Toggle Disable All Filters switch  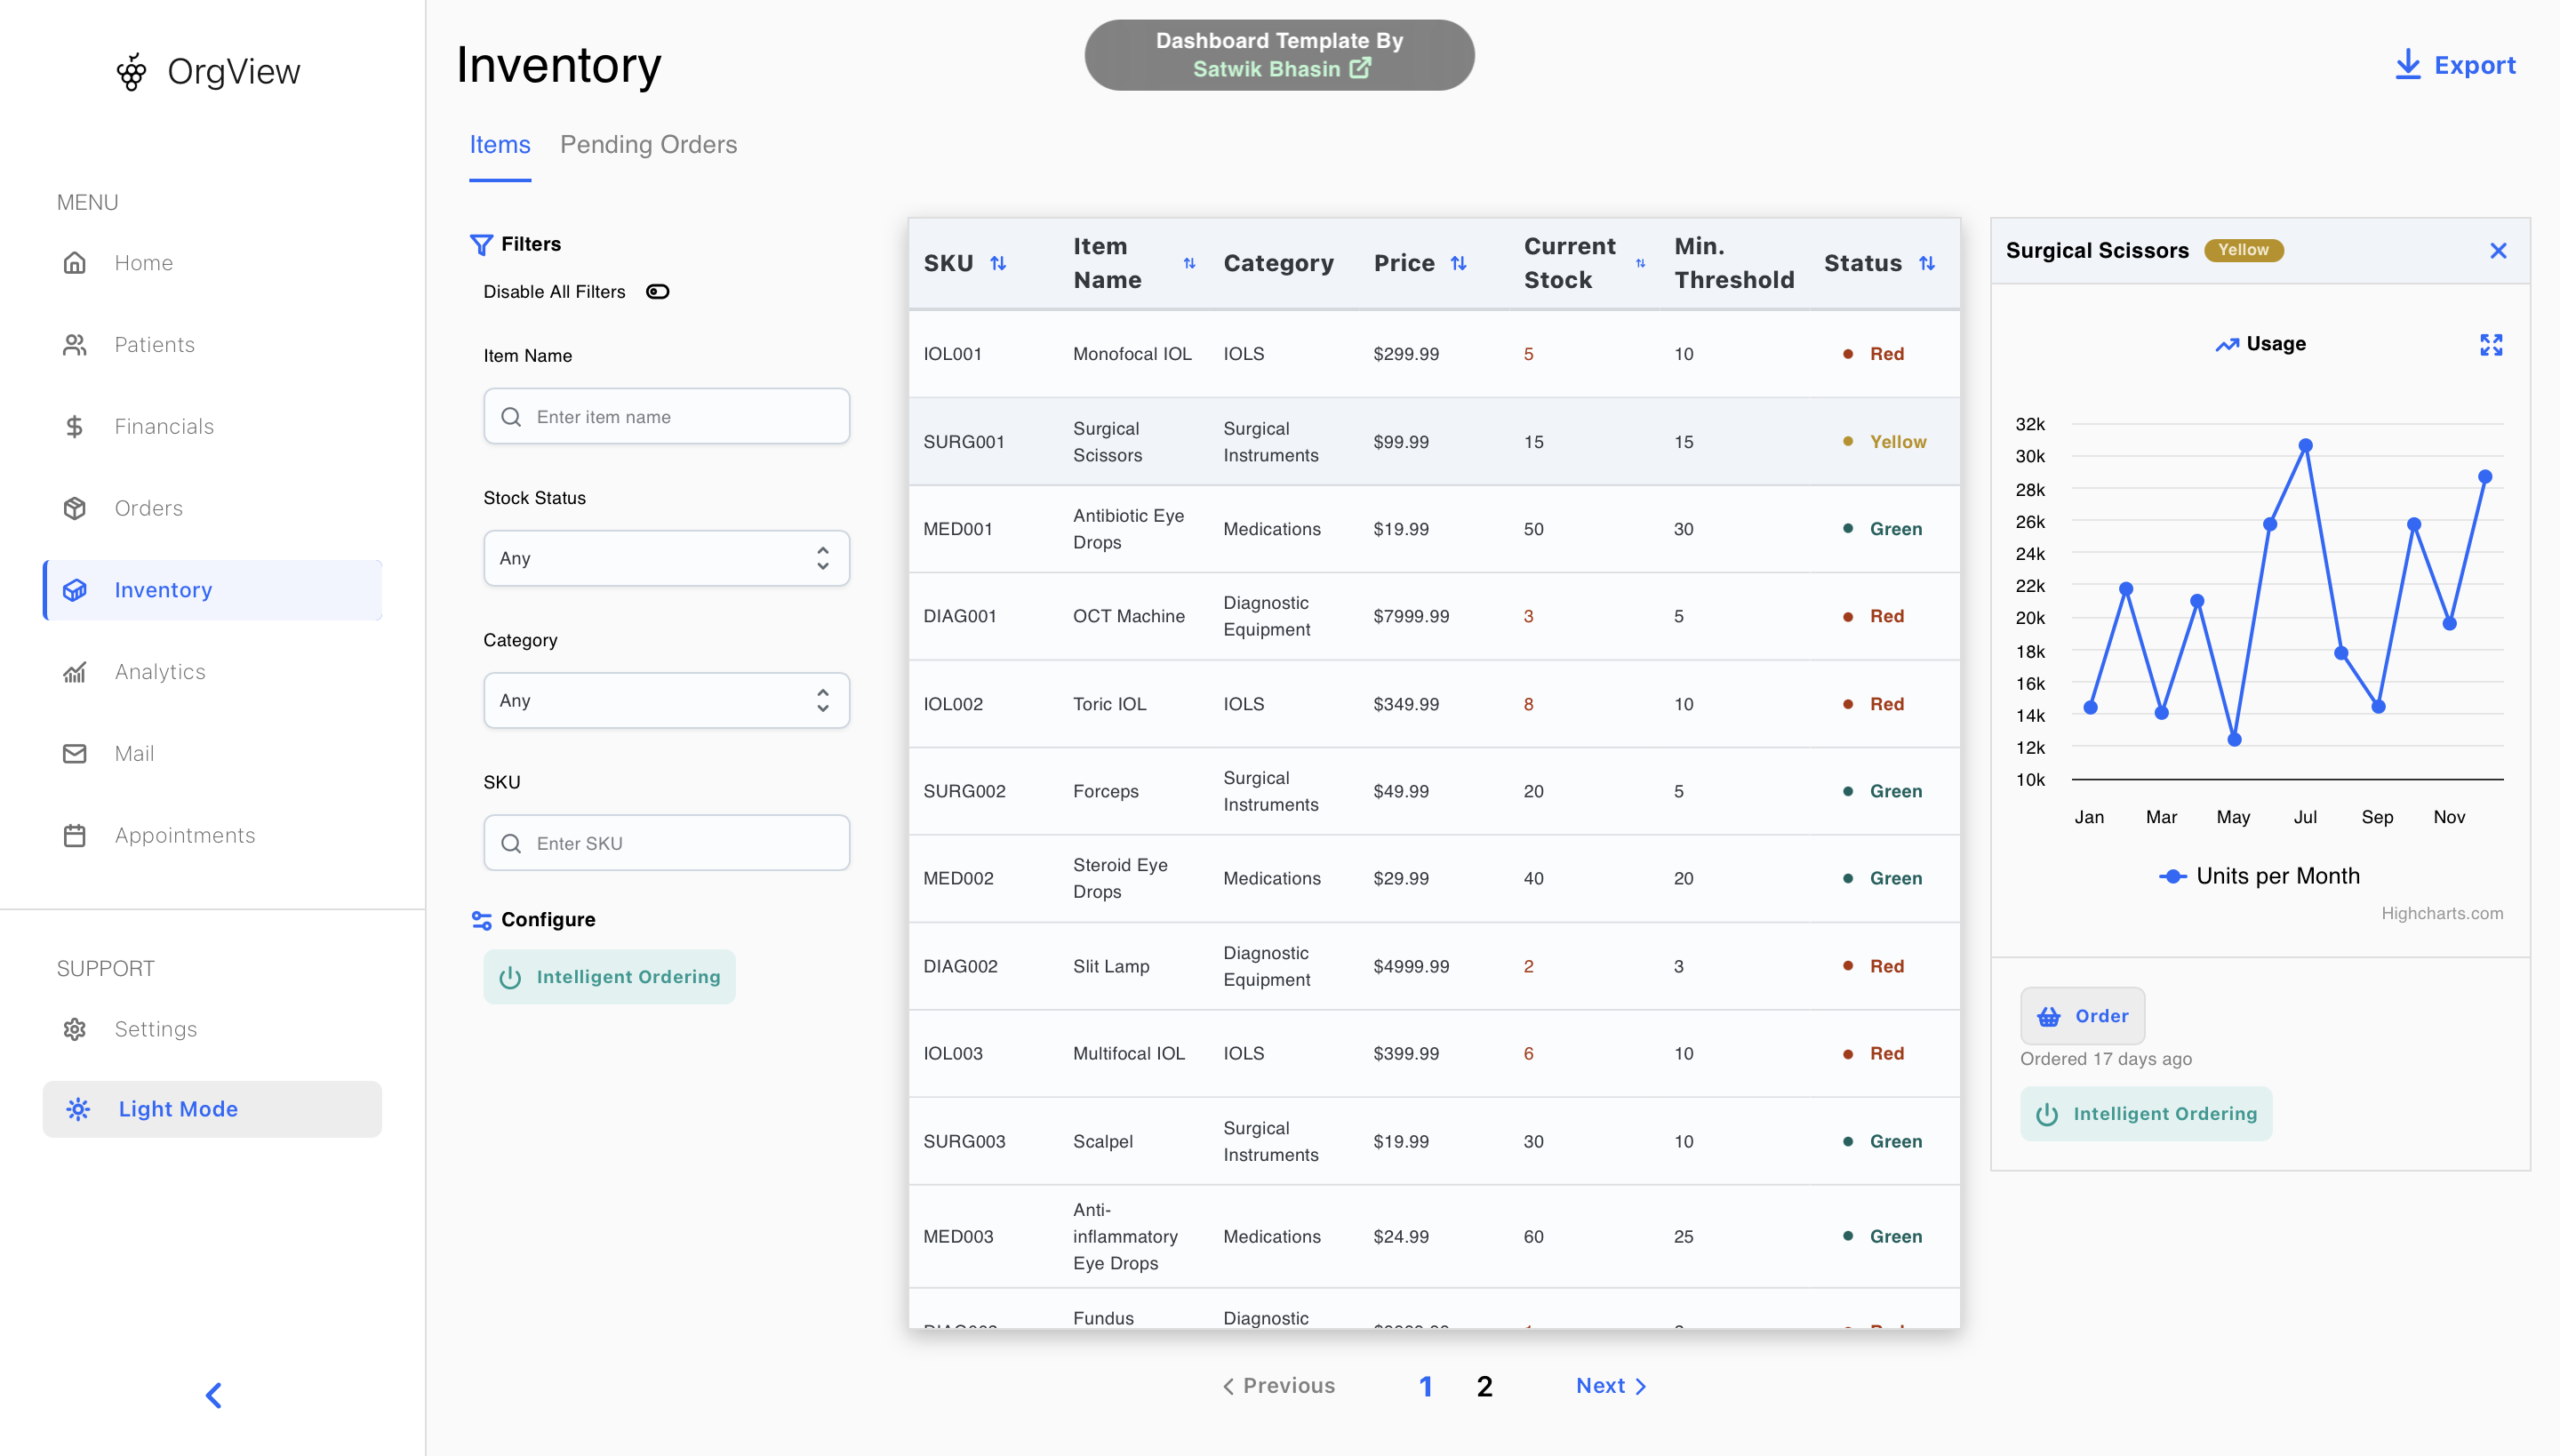(657, 292)
